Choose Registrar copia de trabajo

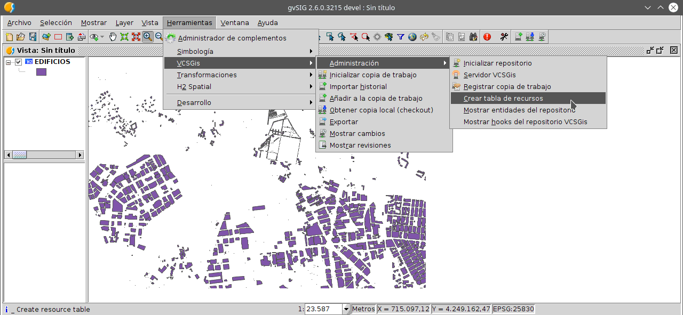tap(528, 86)
